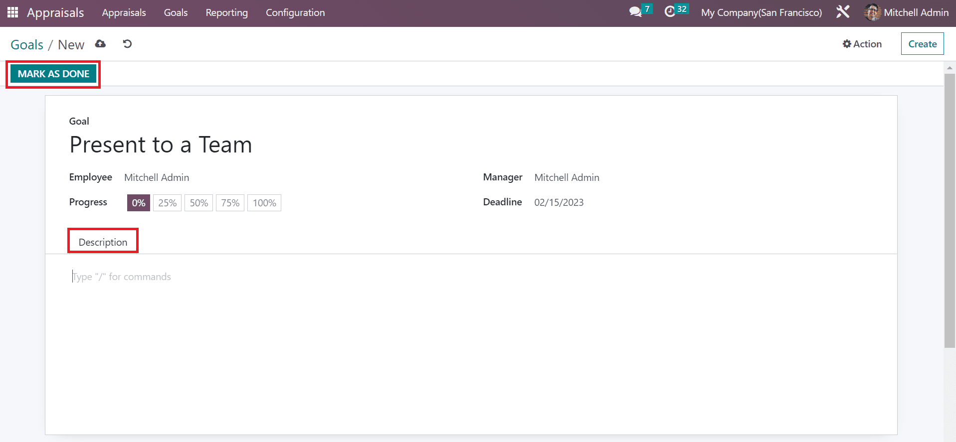This screenshot has height=442, width=956.
Task: Open the Reporting menu
Action: tap(227, 13)
